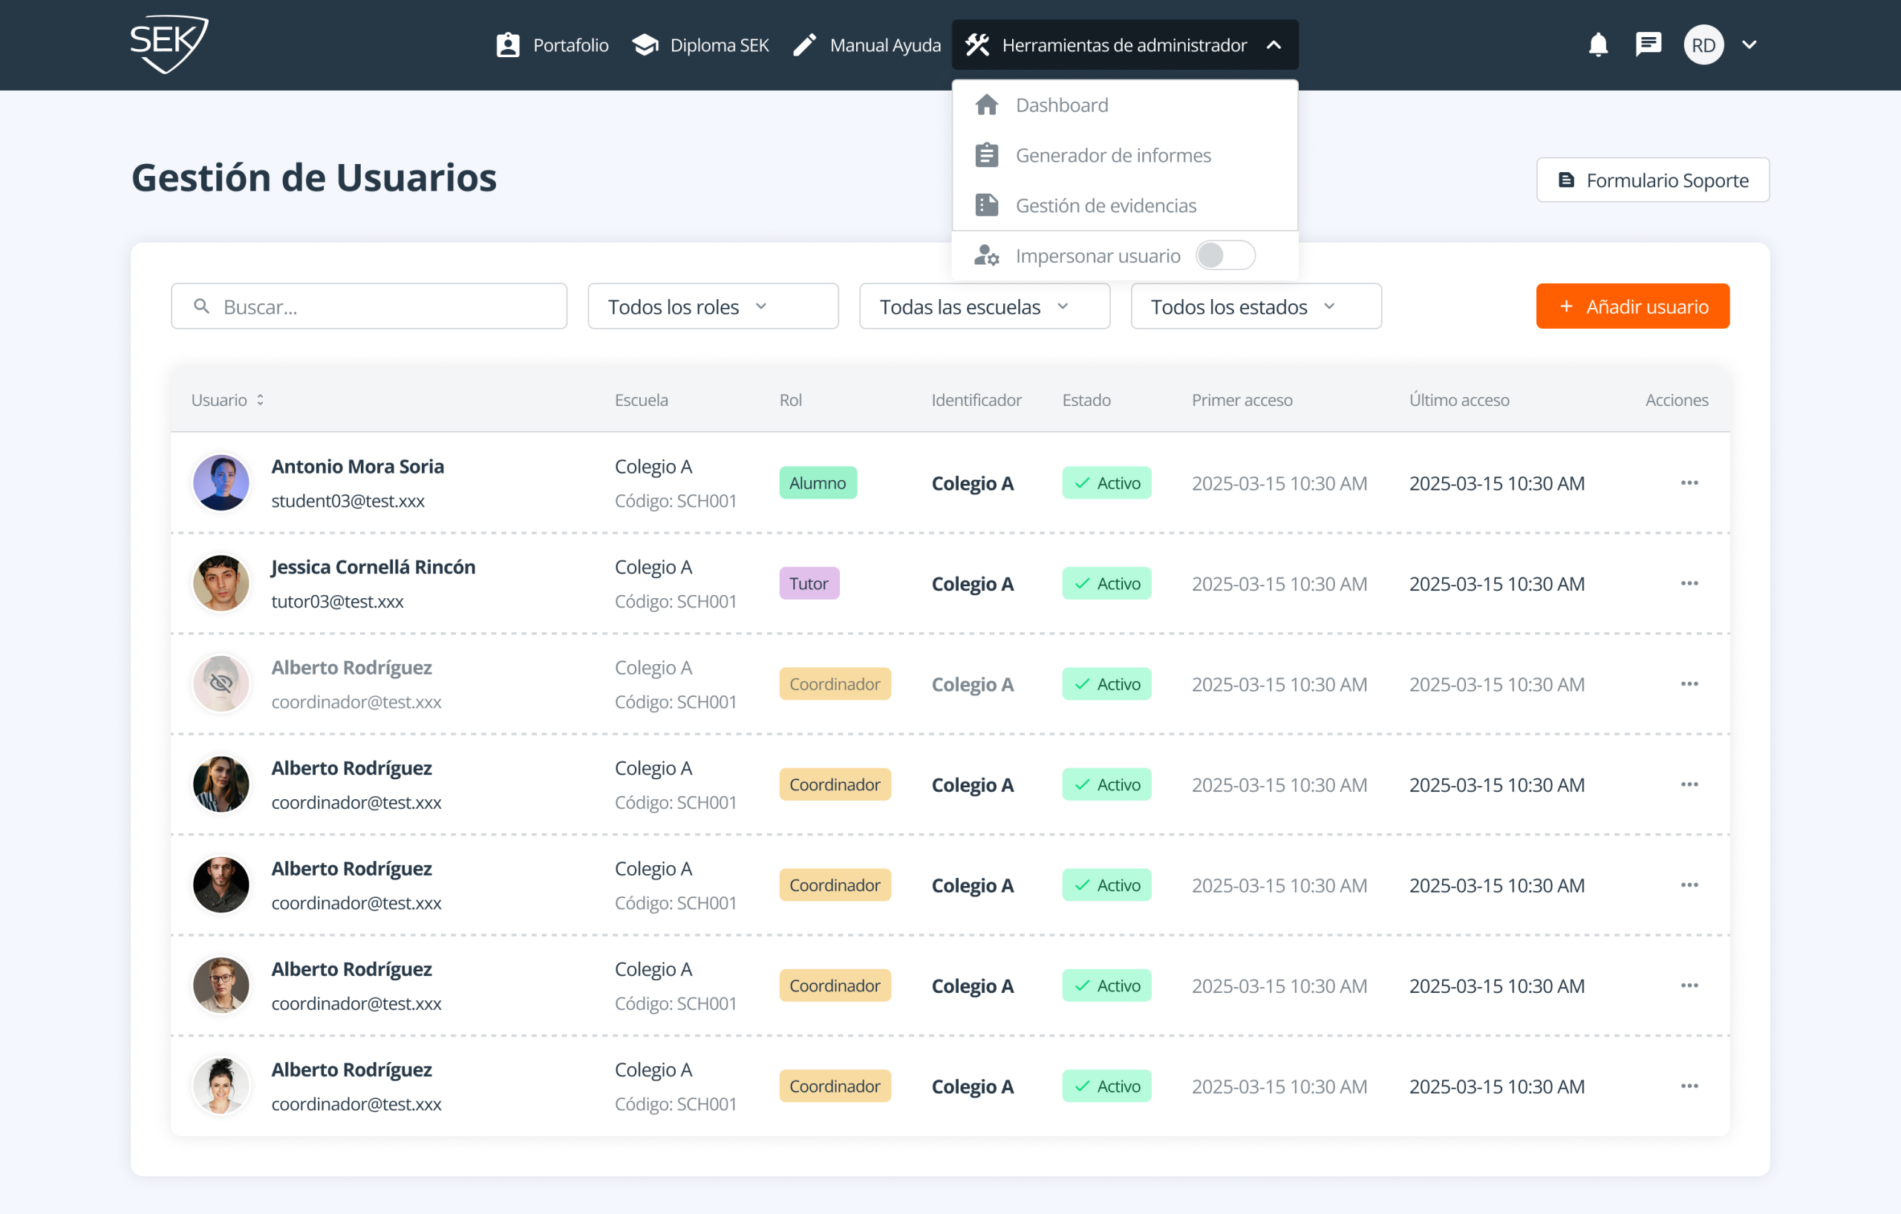Click the search magnifier icon
Viewport: 1901px width, 1214px height.
point(202,306)
